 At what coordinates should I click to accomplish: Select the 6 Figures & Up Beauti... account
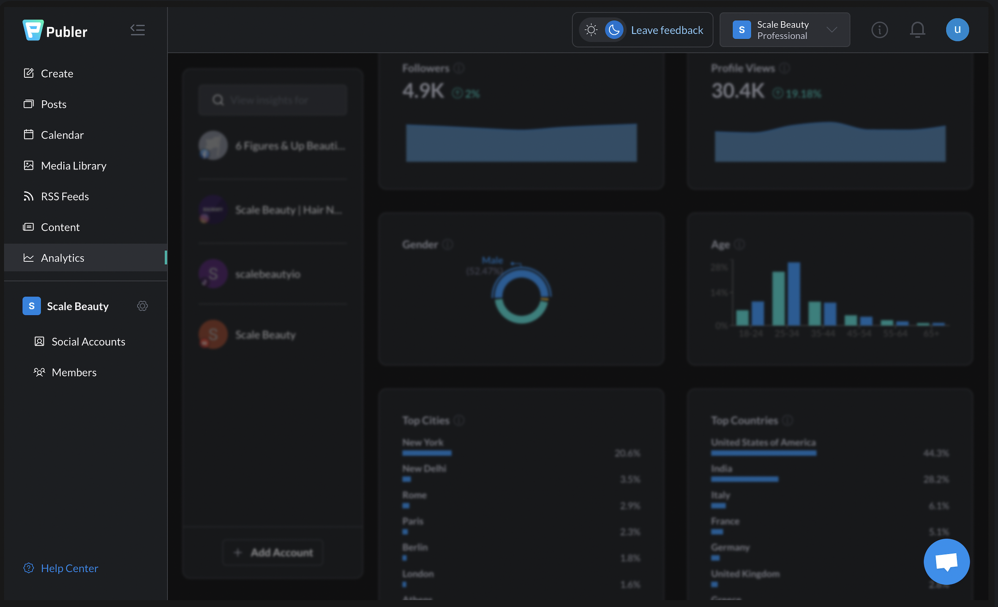pyautogui.click(x=273, y=146)
